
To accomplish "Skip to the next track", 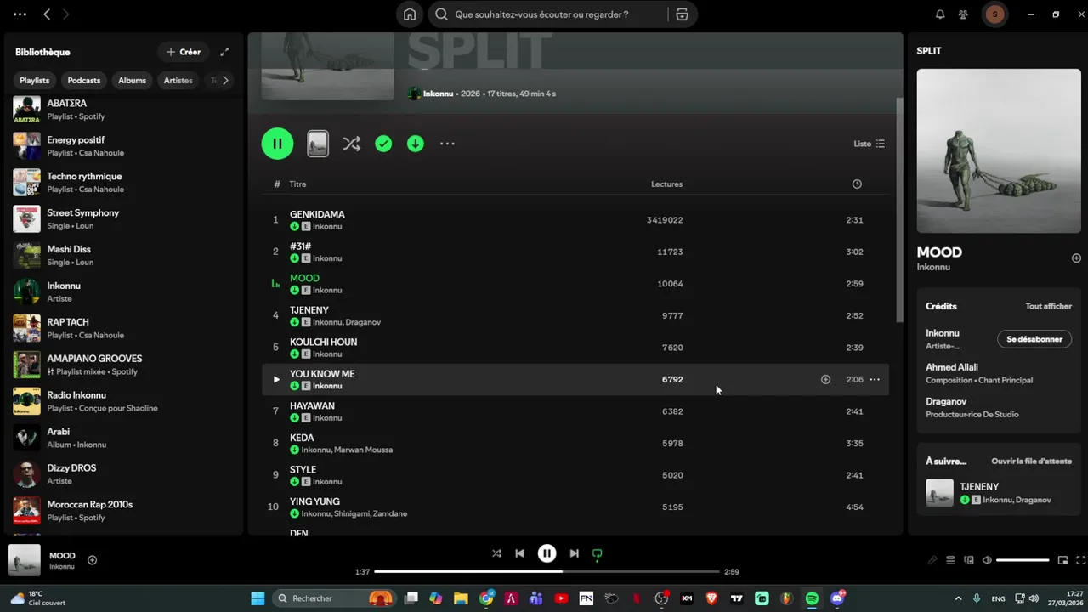I will click(x=574, y=553).
